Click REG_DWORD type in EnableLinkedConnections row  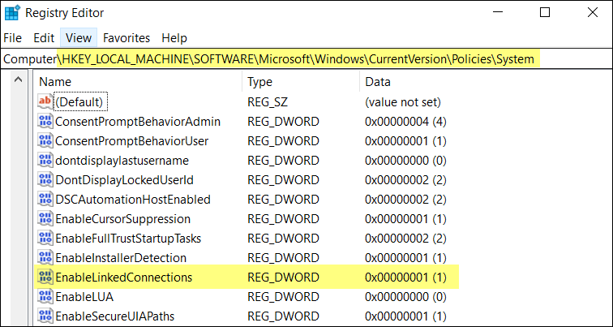284,278
